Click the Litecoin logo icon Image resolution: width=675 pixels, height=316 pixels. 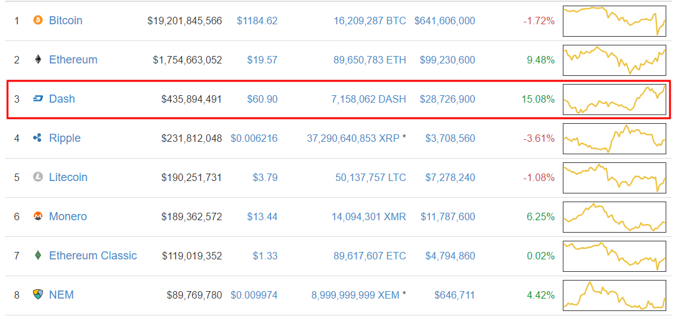pos(38,177)
